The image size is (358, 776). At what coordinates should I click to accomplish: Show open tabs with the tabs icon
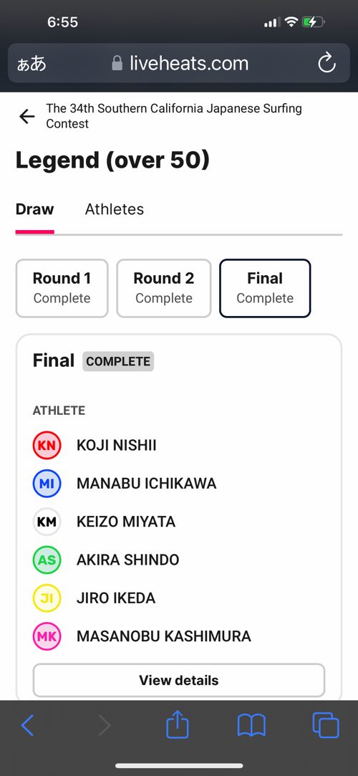326,726
